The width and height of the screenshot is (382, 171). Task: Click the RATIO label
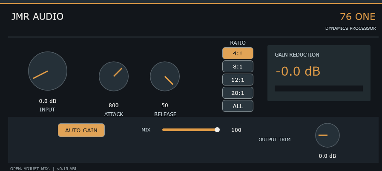tap(238, 43)
